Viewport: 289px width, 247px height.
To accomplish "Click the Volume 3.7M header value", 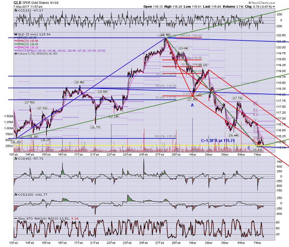I will click(x=233, y=7).
